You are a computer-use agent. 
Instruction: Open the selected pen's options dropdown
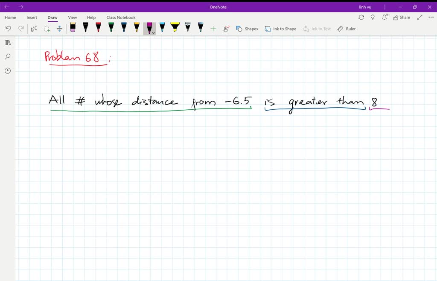pyautogui.click(x=153, y=32)
